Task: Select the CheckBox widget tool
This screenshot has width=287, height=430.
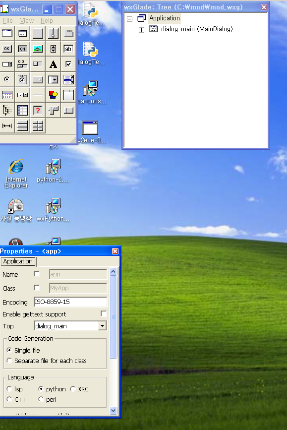Action: pos(68,64)
